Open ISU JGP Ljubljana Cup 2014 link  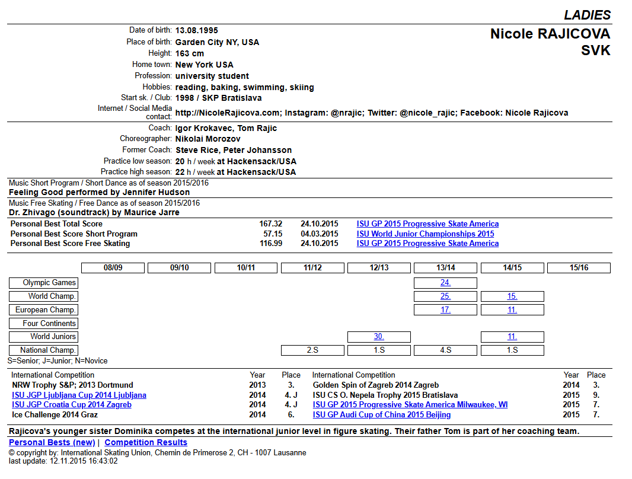(x=79, y=395)
